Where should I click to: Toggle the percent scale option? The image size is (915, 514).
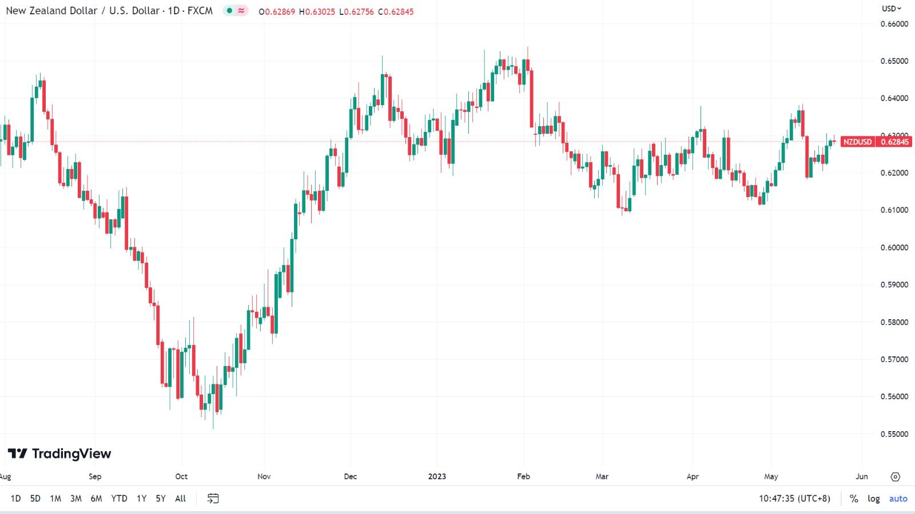[854, 499]
